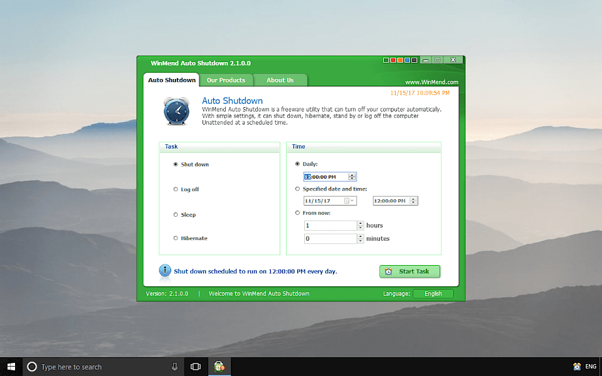602x376 pixels.
Task: Click the 11/15/17 10:09:54 PM timestamp
Action: coord(420,93)
